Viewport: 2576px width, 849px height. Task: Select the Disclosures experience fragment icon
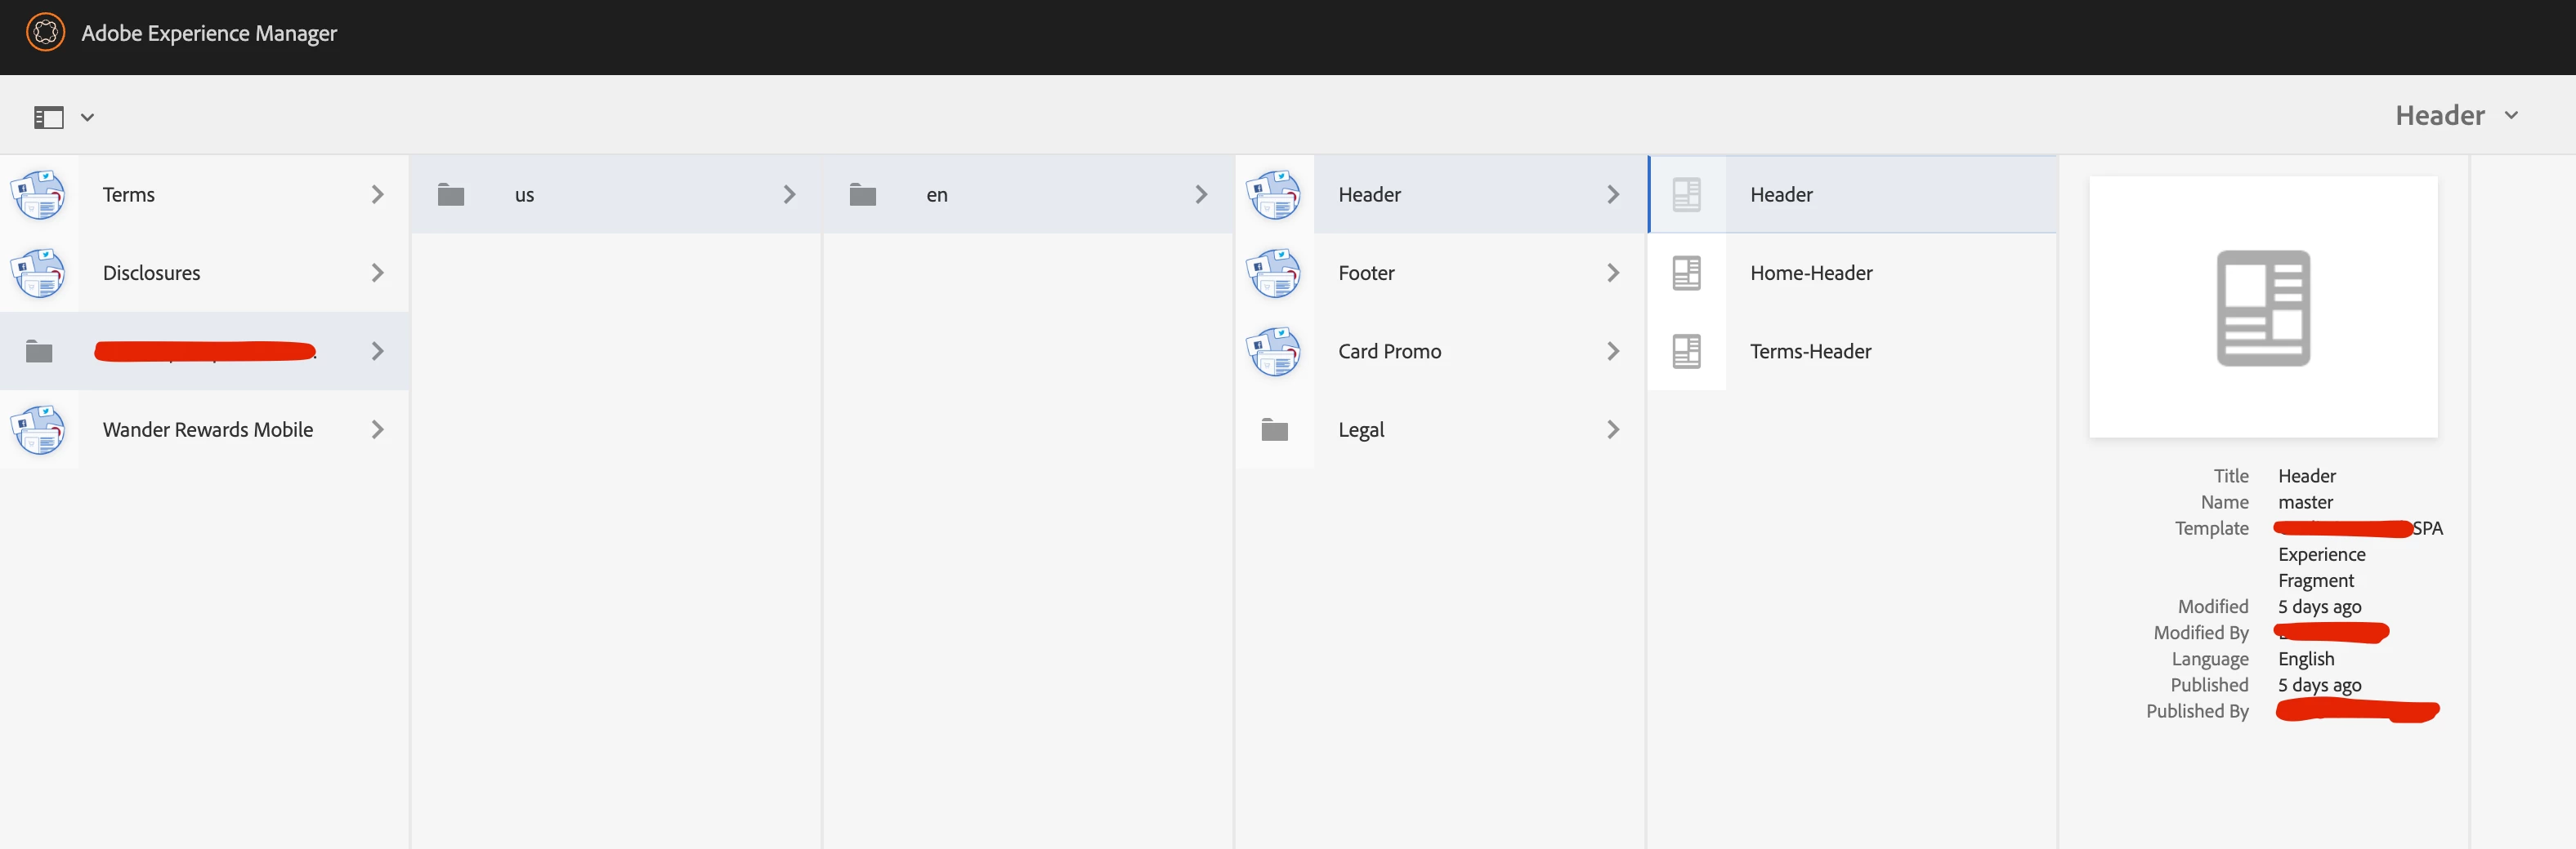[x=38, y=273]
